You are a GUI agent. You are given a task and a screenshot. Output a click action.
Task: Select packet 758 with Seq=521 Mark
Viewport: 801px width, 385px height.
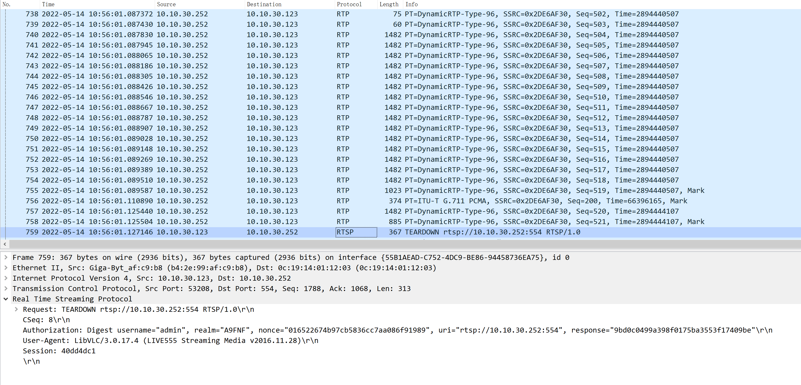tap(401, 222)
